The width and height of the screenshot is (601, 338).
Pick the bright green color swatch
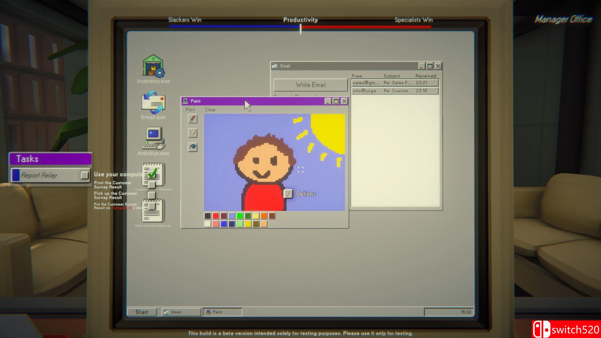coord(240,216)
